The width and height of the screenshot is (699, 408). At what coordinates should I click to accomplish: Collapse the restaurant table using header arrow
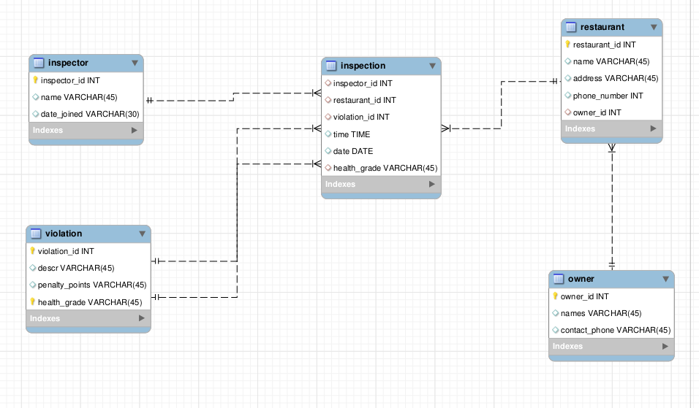pos(654,28)
